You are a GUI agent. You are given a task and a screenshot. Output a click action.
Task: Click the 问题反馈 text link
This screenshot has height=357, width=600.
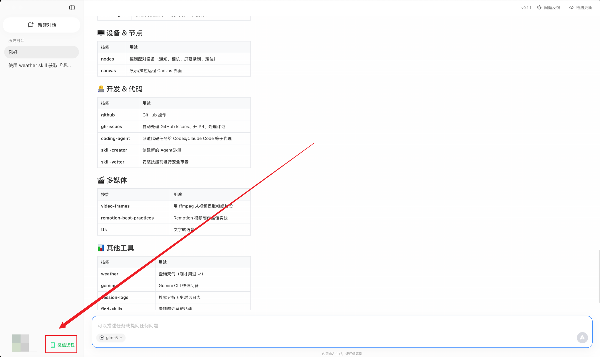552,8
